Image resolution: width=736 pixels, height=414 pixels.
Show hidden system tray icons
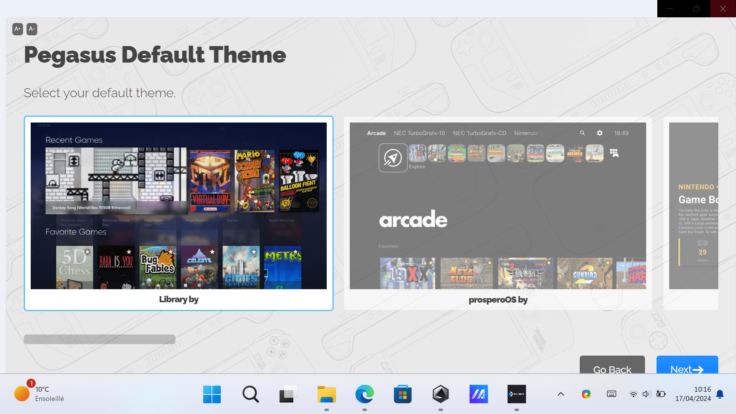[561, 394]
